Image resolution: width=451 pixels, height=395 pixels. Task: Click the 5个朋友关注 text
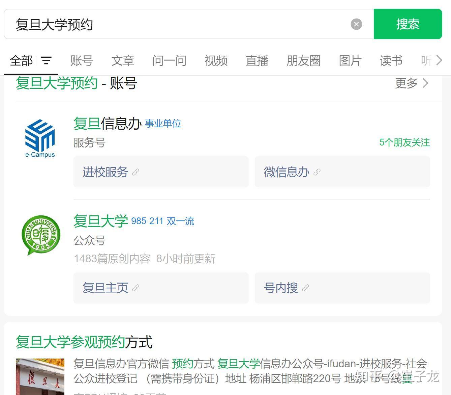[404, 142]
